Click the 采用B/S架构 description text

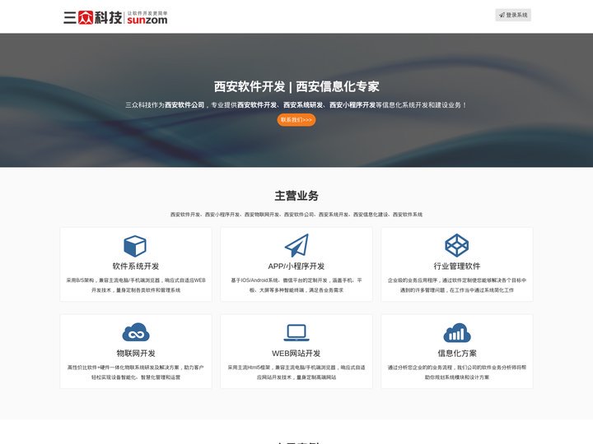coord(136,285)
